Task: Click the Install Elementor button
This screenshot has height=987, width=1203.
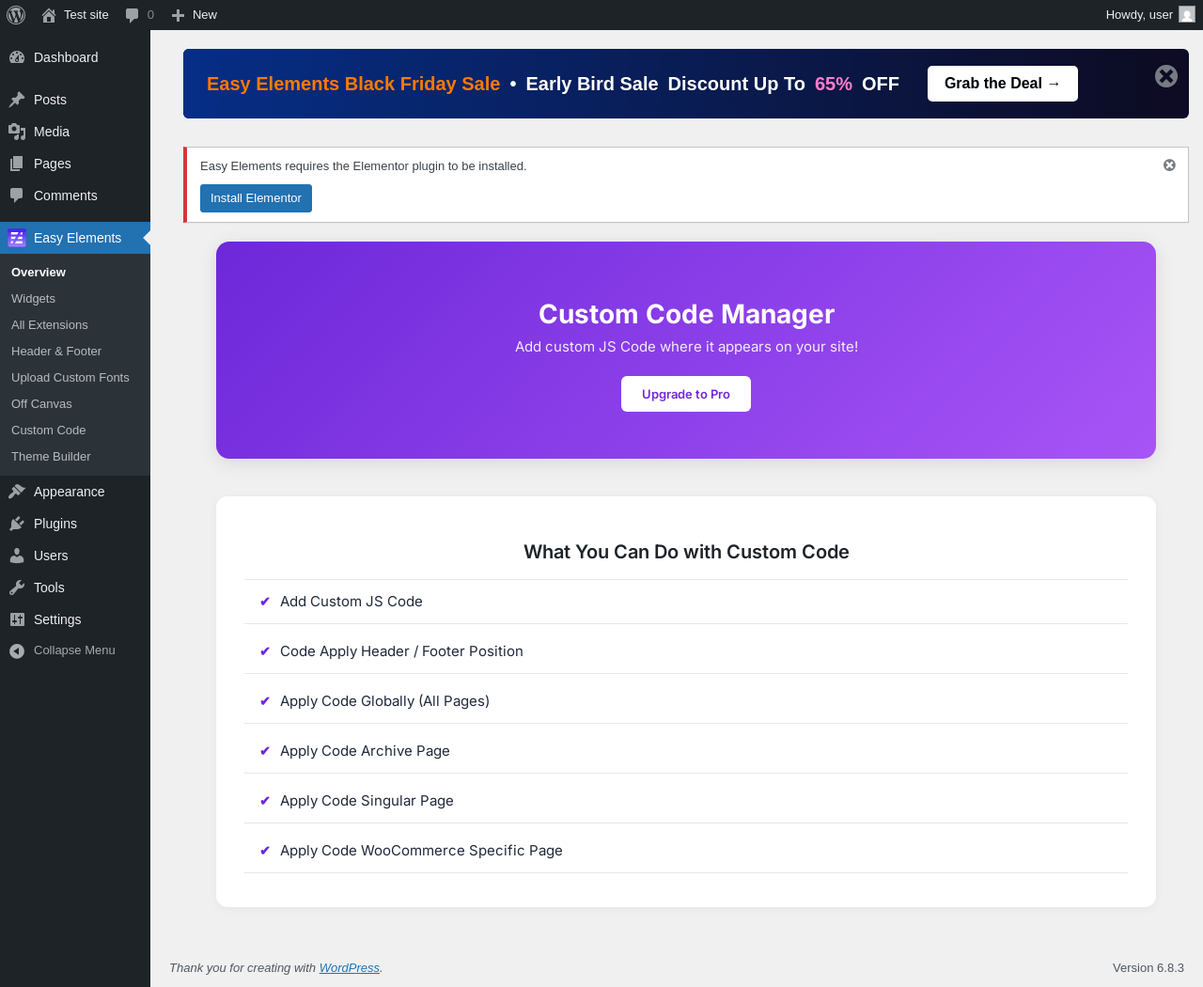Action: point(256,198)
